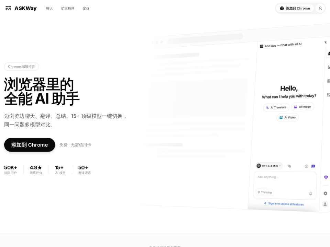Viewport: 330px width, 247px height.
Task: Click the header 添加到 Chrome button
Action: 295,8
